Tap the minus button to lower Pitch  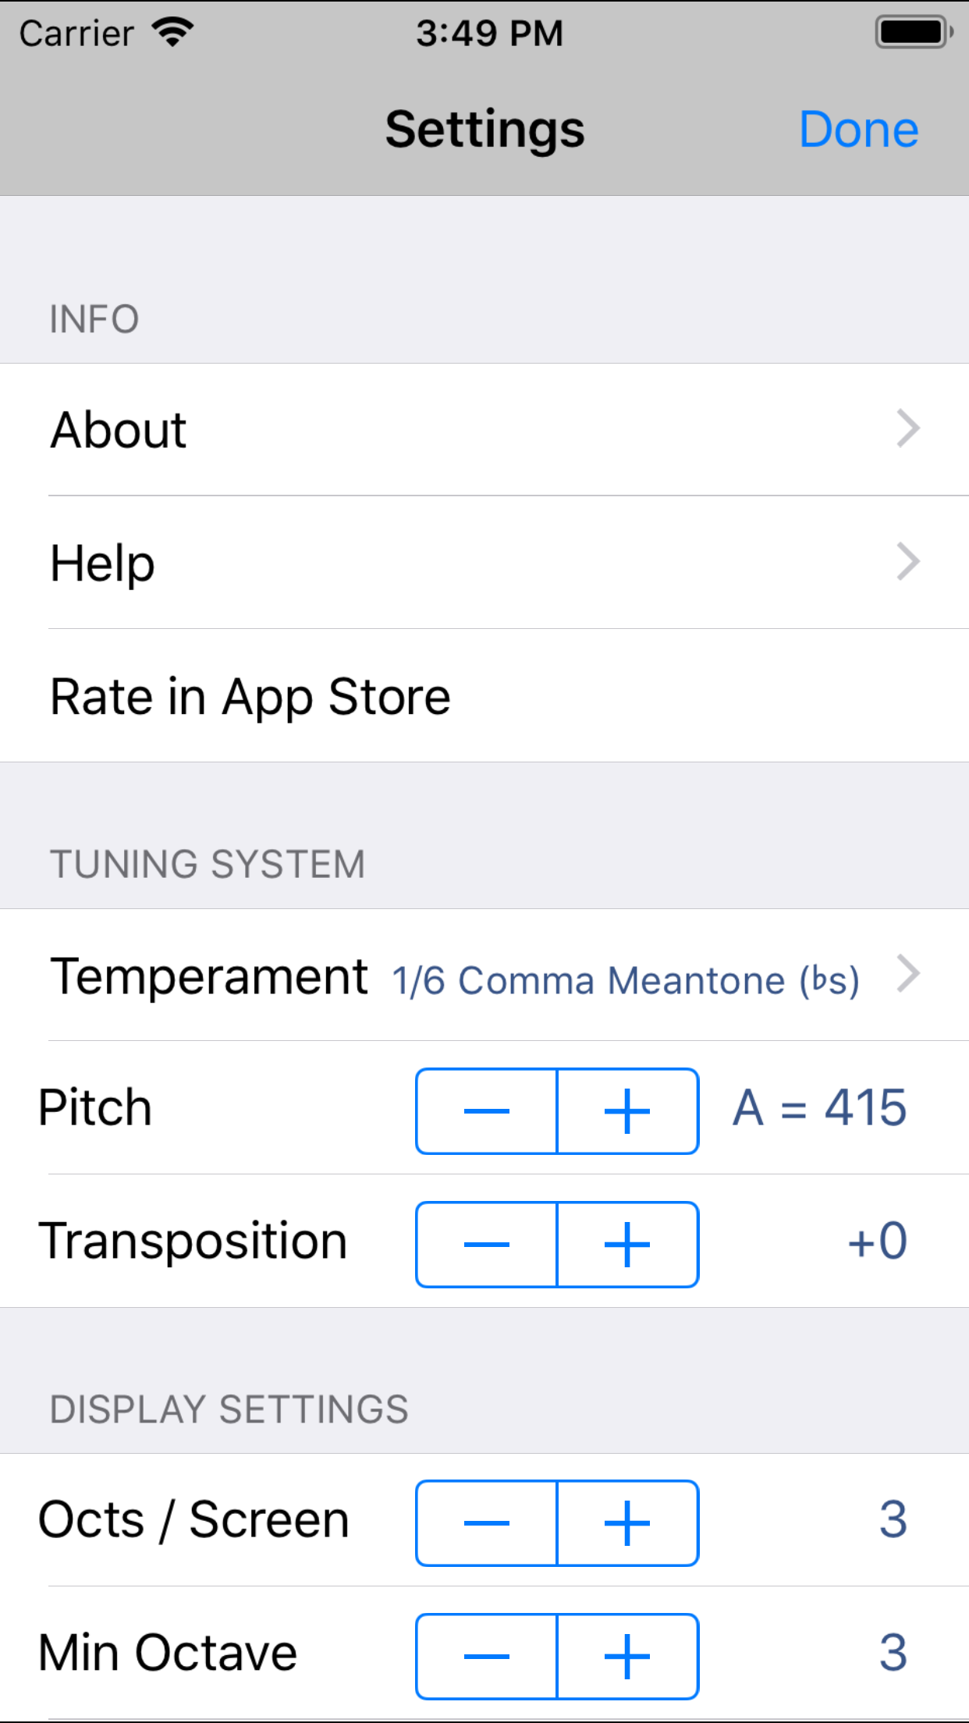coord(485,1111)
